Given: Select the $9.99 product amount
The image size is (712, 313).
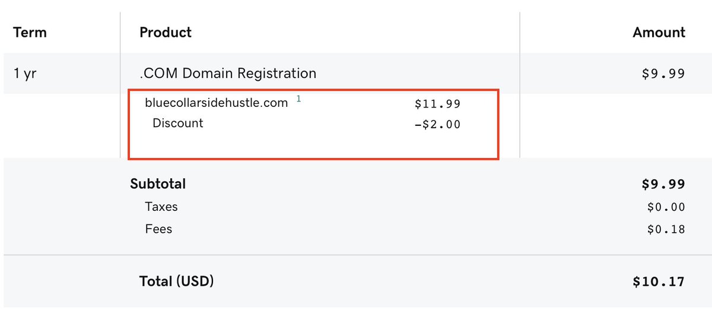Looking at the screenshot, I should (x=663, y=74).
